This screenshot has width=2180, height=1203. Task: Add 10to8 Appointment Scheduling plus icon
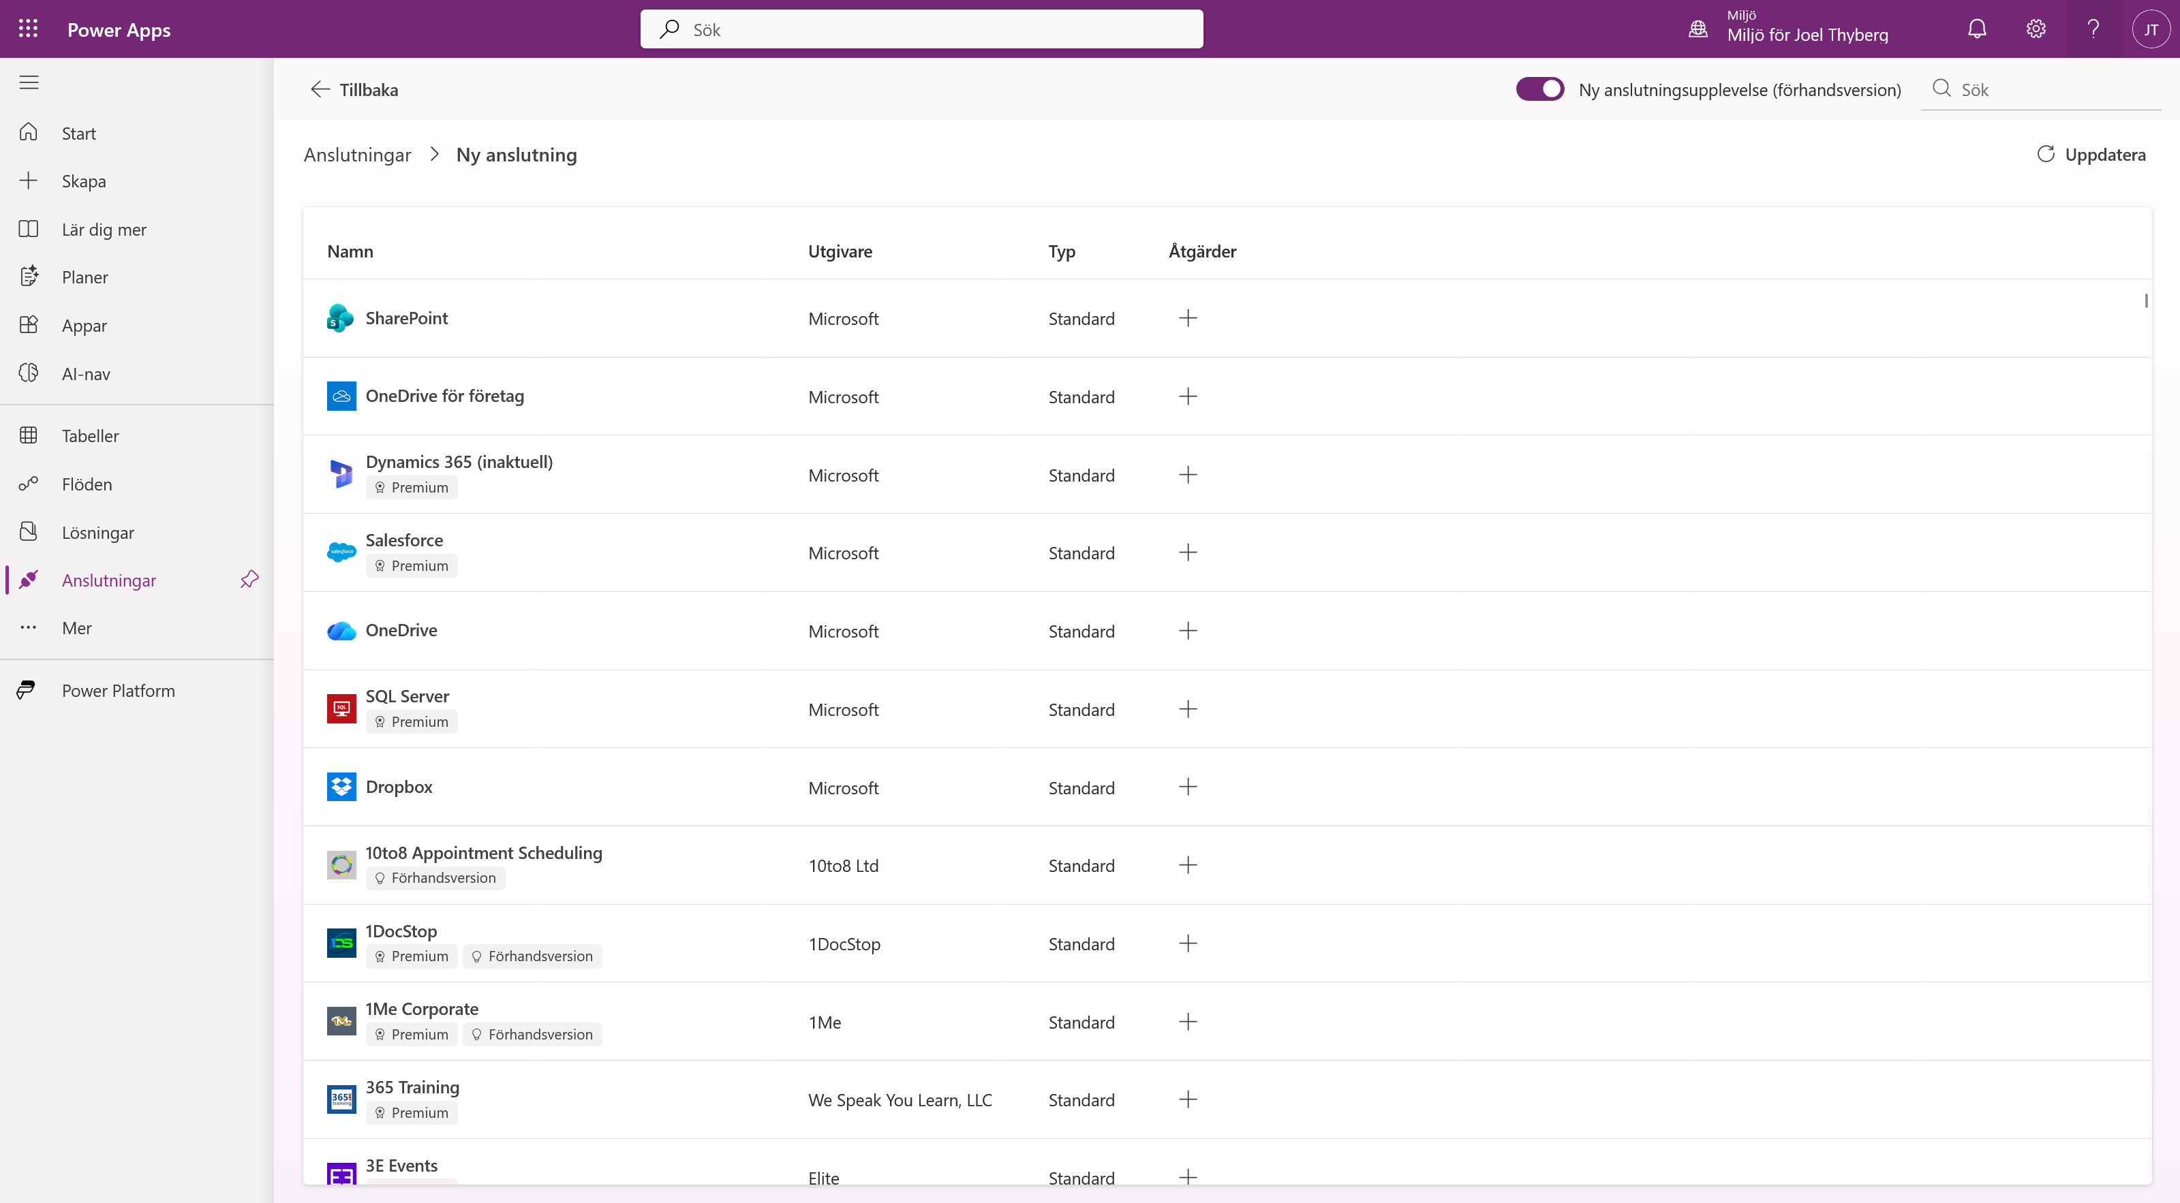coord(1188,864)
